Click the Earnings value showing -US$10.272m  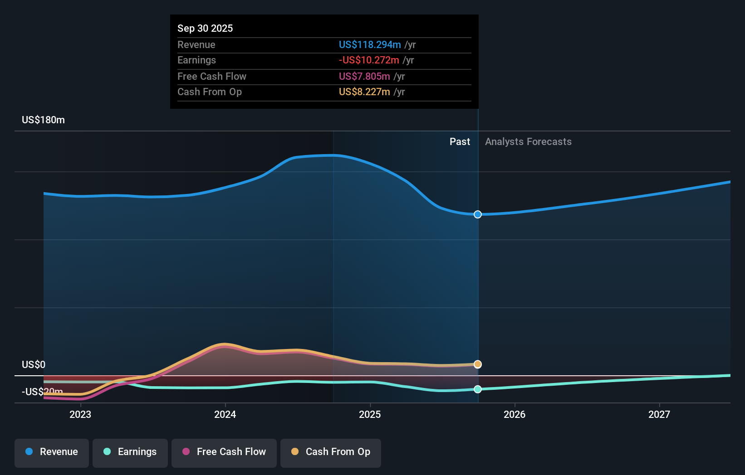click(x=369, y=60)
